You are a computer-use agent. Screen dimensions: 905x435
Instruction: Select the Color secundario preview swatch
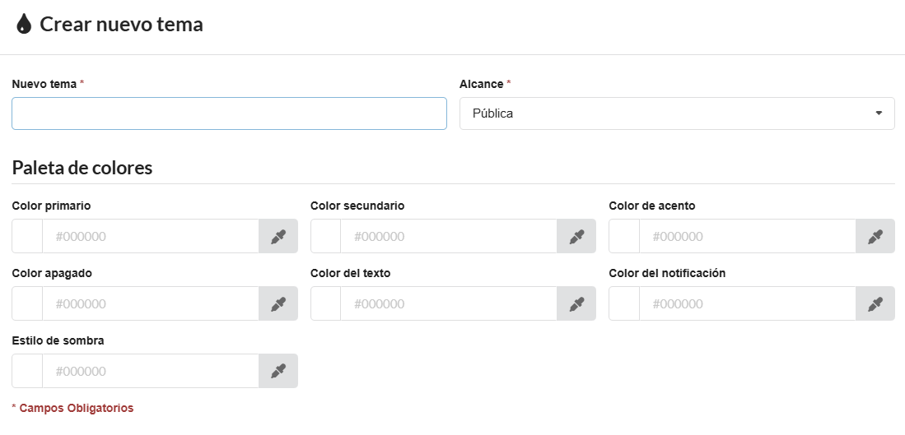click(325, 237)
